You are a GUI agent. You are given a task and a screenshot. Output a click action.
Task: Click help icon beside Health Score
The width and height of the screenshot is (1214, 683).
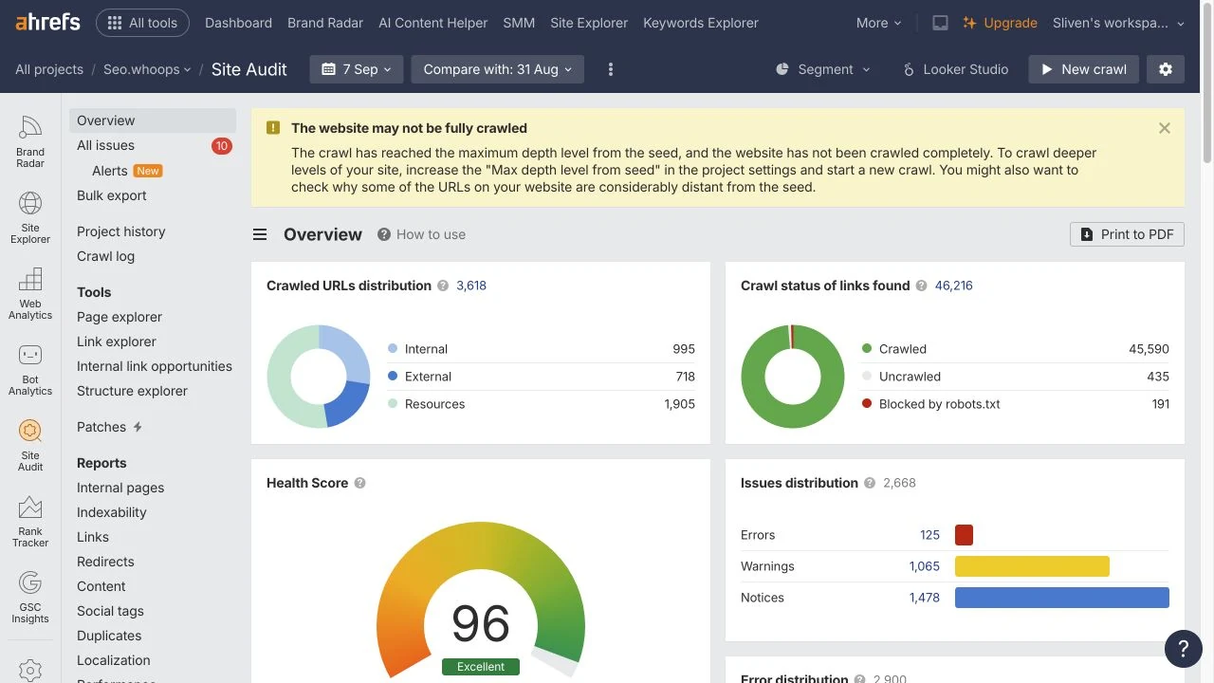[x=359, y=483]
